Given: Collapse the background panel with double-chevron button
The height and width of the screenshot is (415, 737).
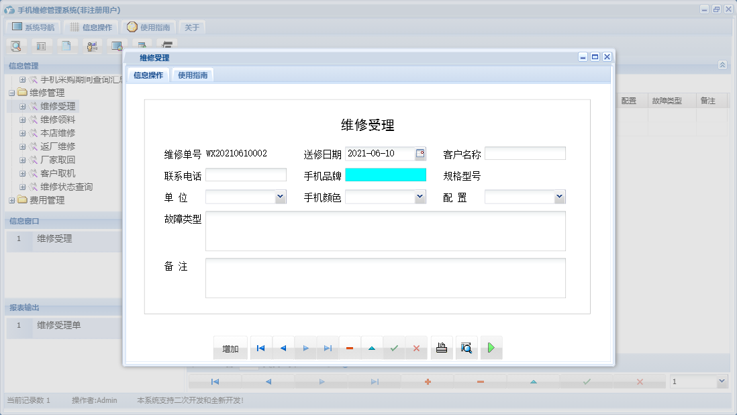Looking at the screenshot, I should coord(722,65).
